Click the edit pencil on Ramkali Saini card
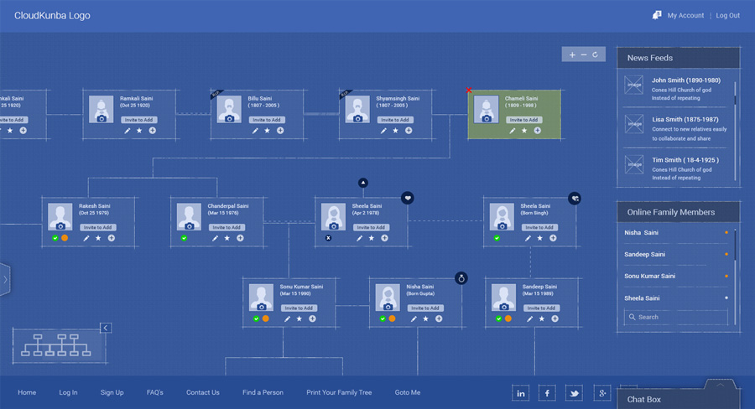Viewport: 755px width, 409px height. tap(128, 131)
